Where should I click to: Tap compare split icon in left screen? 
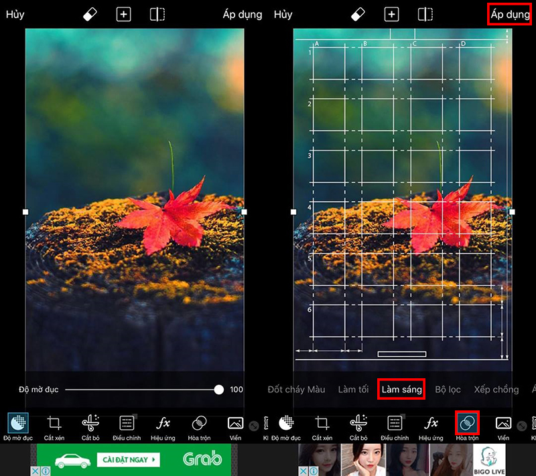(x=157, y=15)
